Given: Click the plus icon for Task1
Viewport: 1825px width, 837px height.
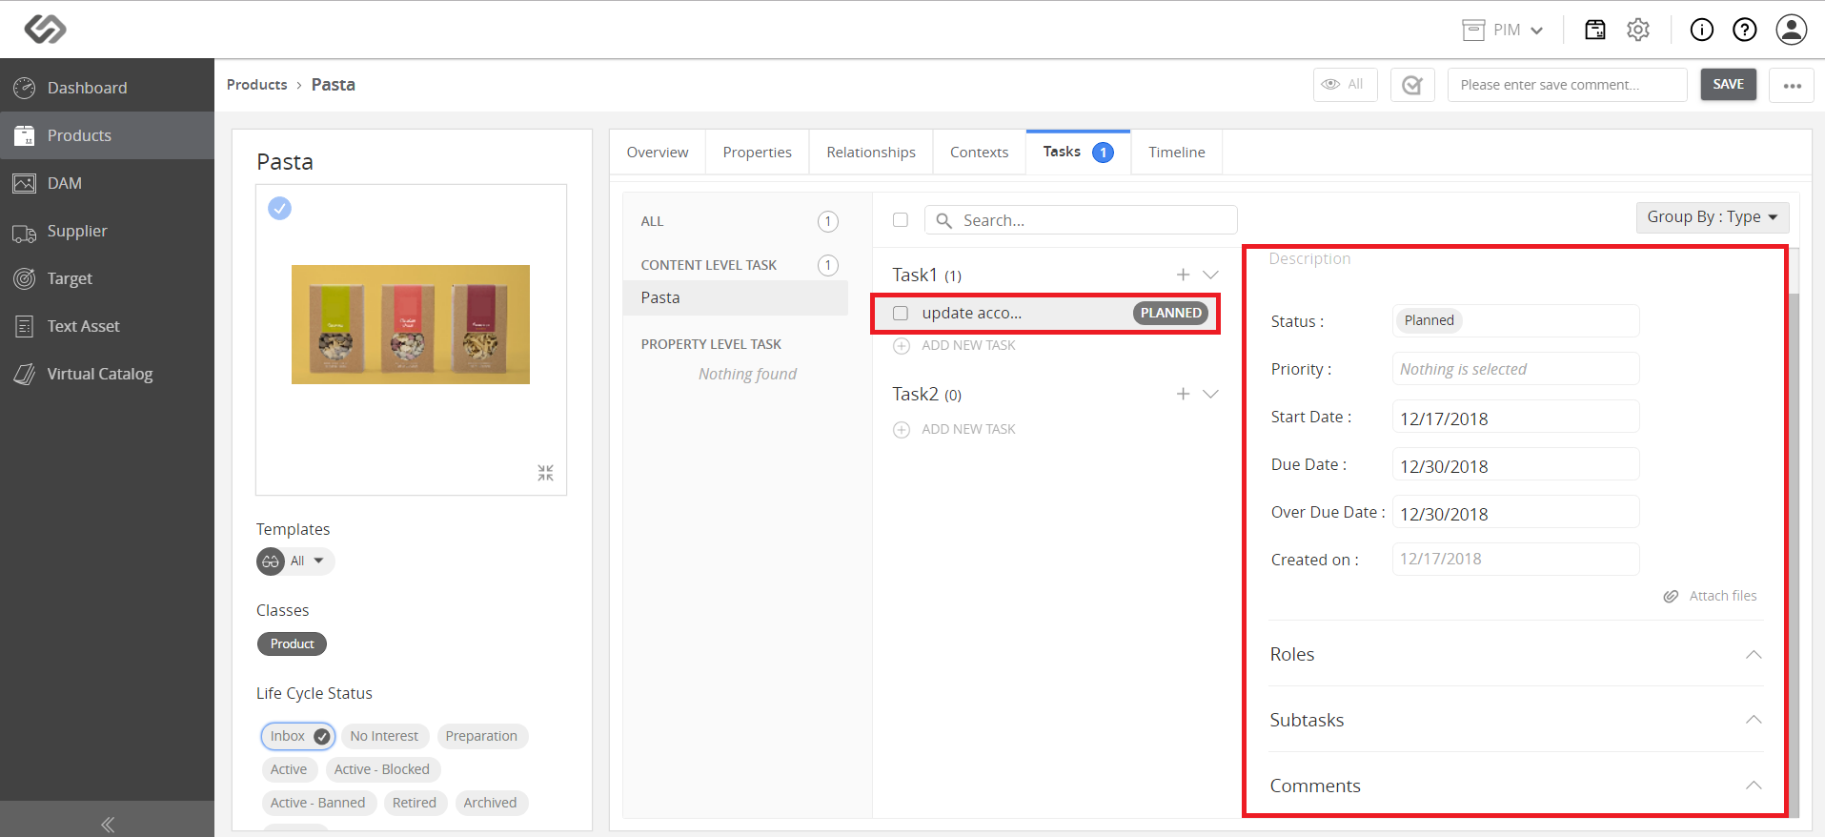Looking at the screenshot, I should point(1183,275).
